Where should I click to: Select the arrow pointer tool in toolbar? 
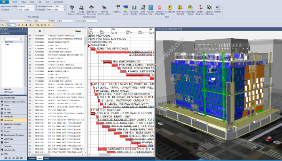3,25
